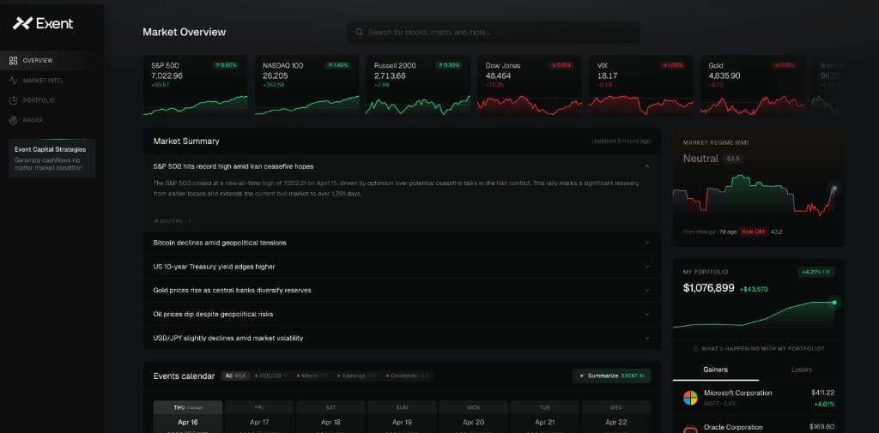Click the Exent logo

pos(43,23)
